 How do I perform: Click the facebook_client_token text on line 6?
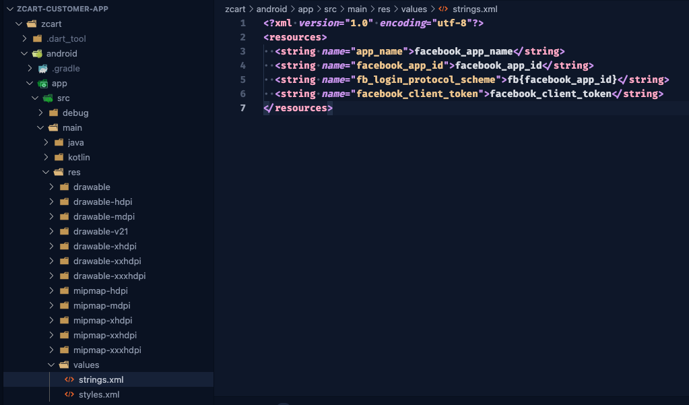(550, 94)
